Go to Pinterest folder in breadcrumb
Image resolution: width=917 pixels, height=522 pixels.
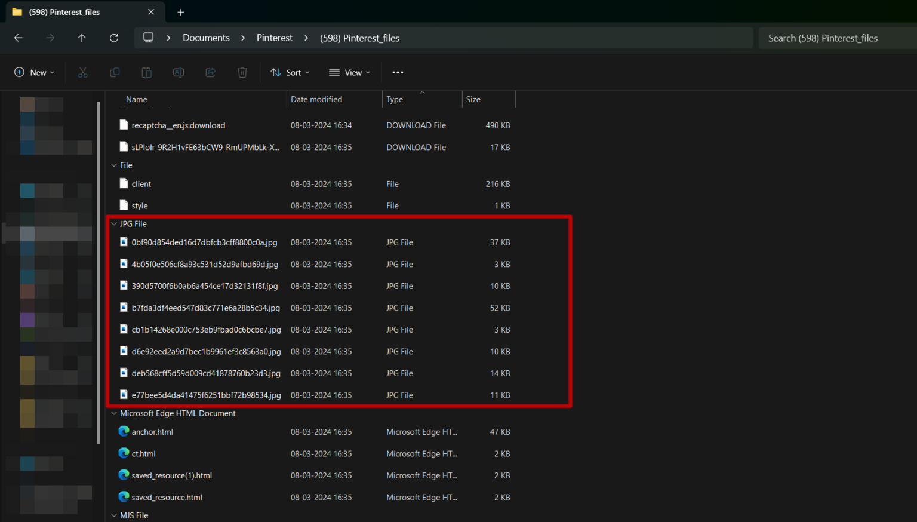pyautogui.click(x=275, y=38)
